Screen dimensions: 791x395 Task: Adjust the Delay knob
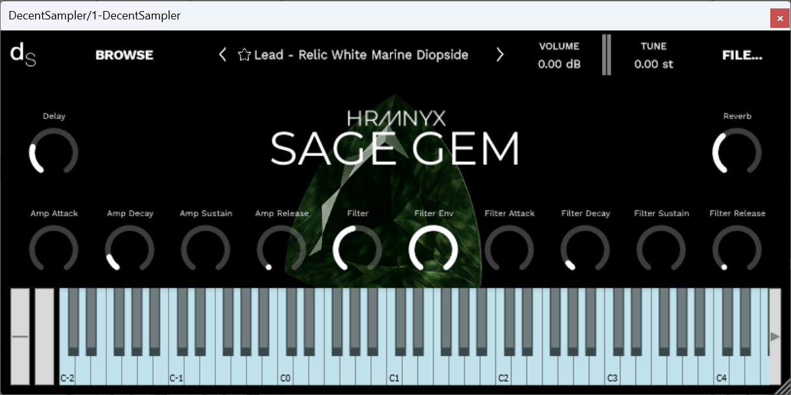pyautogui.click(x=54, y=152)
